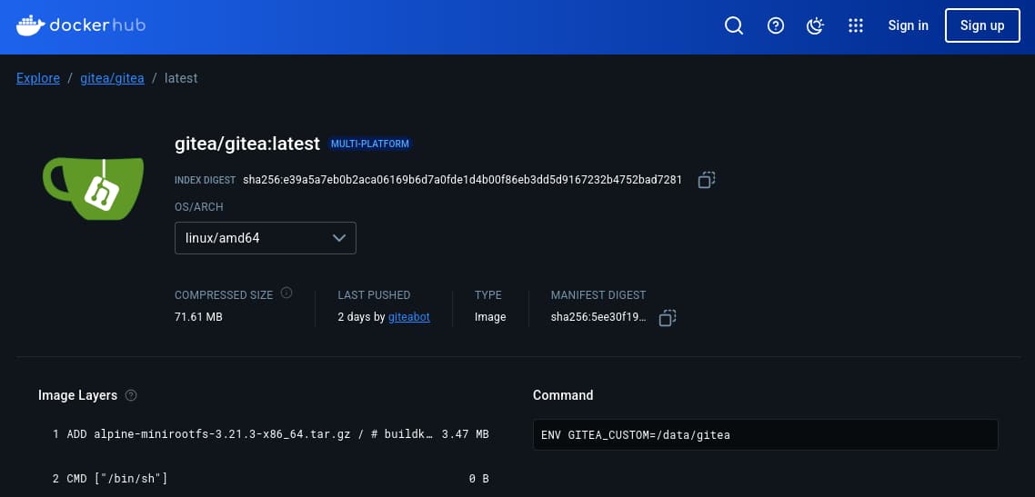Image resolution: width=1035 pixels, height=497 pixels.
Task: Click the MULTI-PLATFORM badge
Action: [370, 144]
